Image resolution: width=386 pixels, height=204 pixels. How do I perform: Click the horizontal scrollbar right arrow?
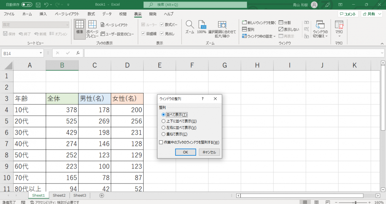click(378, 196)
